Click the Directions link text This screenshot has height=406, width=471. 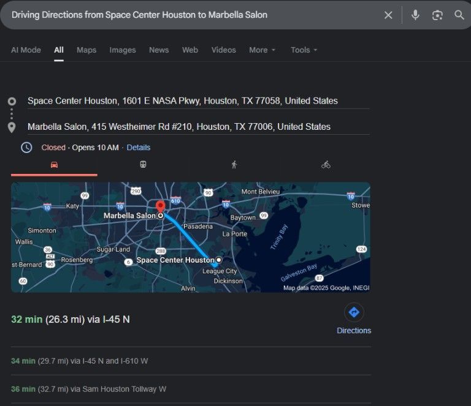pyautogui.click(x=354, y=331)
